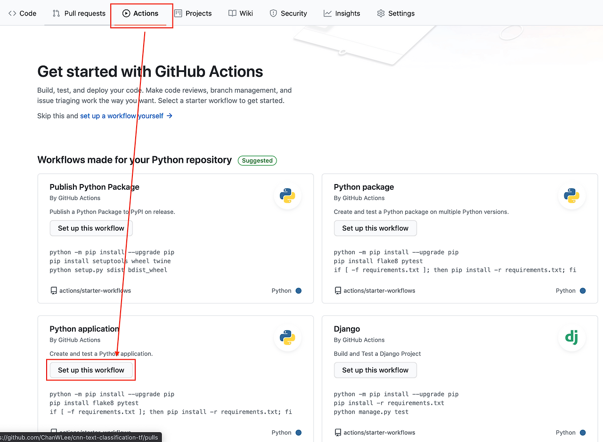Screen dimensions: 603x442
Task: Set up the Python application workflow
Action: 90,370
